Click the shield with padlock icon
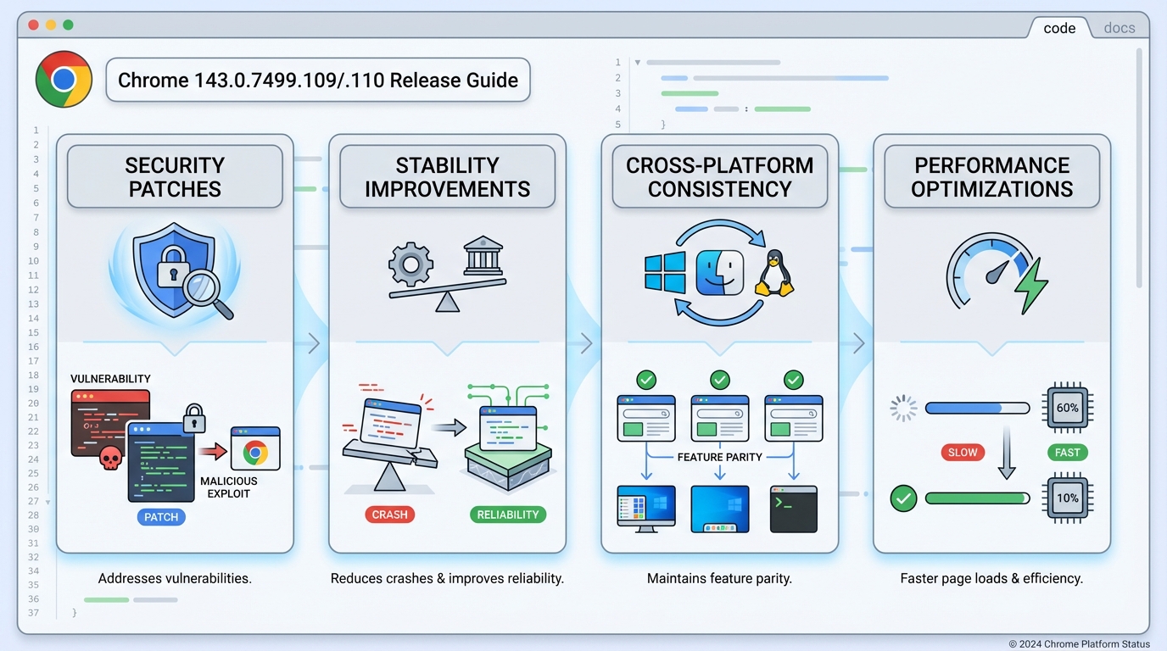This screenshot has width=1167, height=651. 174,270
